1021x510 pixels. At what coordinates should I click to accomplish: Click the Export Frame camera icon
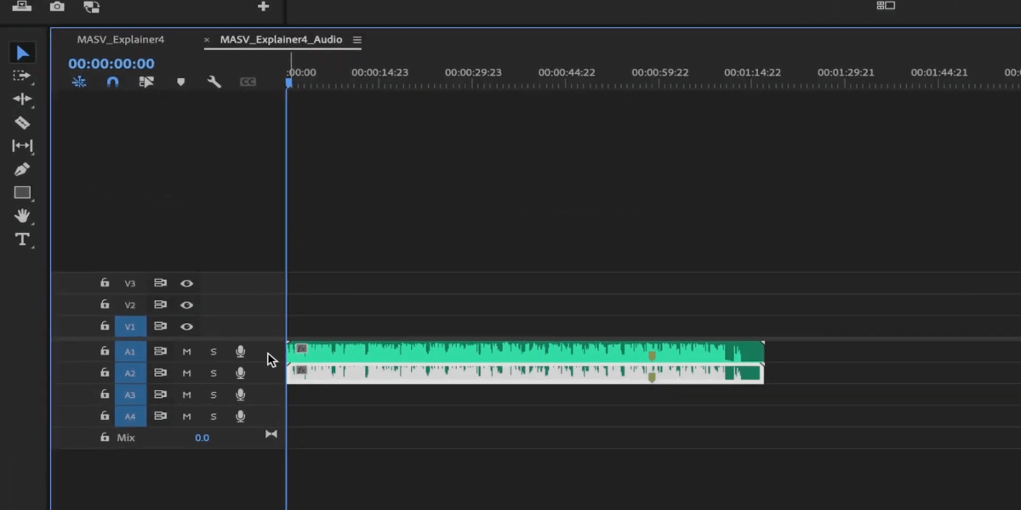coord(57,6)
